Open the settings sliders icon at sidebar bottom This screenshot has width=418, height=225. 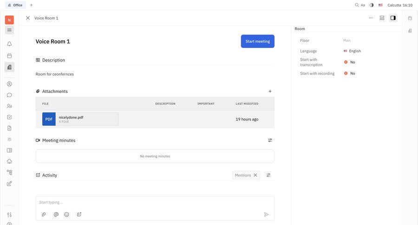[9, 215]
